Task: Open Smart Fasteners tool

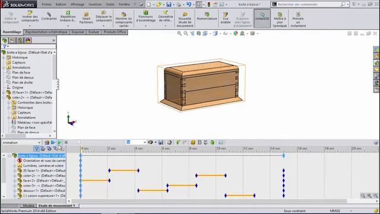Action: (x=86, y=18)
